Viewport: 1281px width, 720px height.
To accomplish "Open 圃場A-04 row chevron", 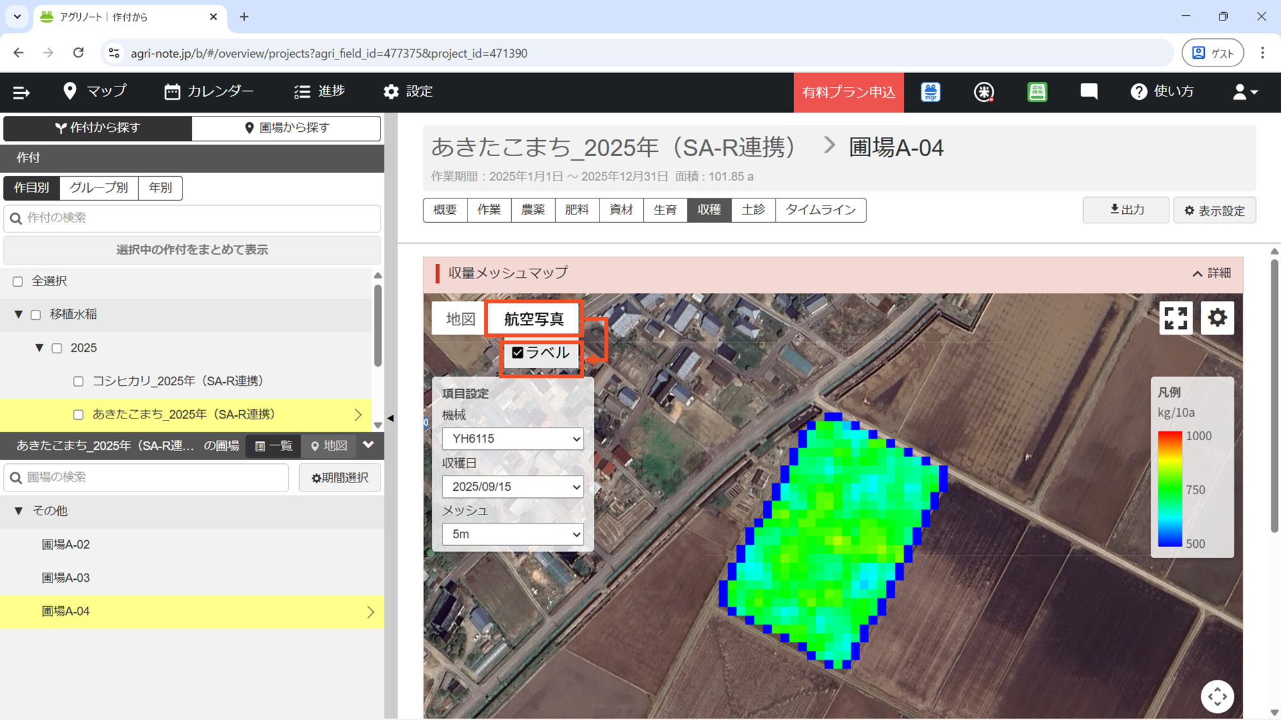I will [x=371, y=612].
